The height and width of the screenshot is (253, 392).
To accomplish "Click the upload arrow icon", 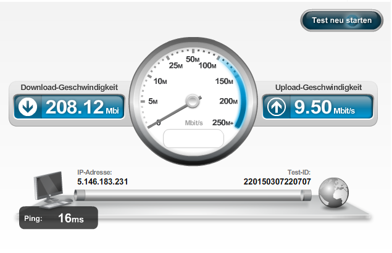I will pyautogui.click(x=276, y=107).
